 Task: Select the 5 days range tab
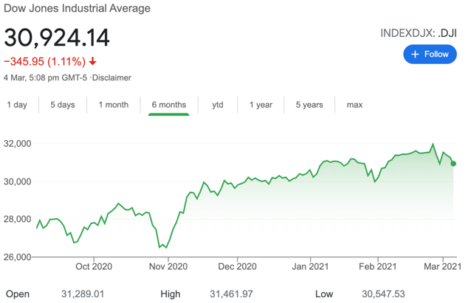[63, 105]
